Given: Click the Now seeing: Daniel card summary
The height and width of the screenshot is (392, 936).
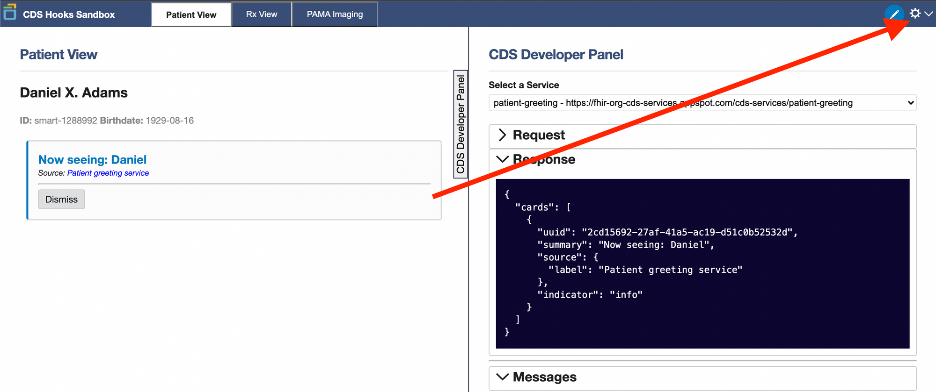Looking at the screenshot, I should [92, 160].
